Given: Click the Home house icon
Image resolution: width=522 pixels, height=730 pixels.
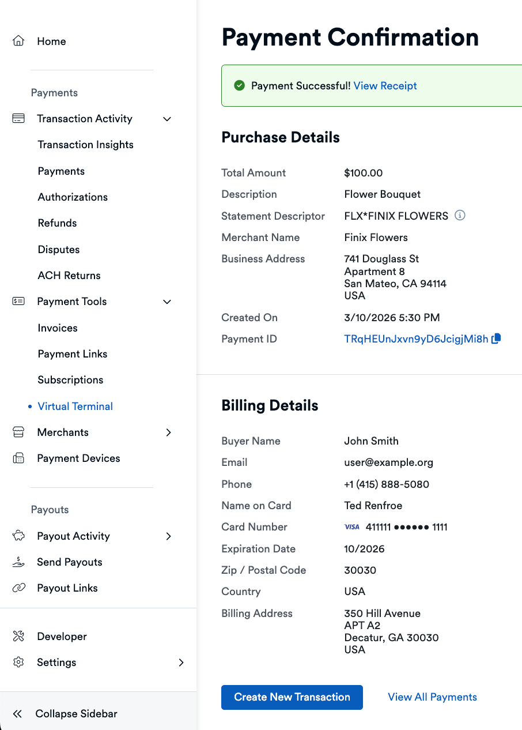Looking at the screenshot, I should 18,41.
